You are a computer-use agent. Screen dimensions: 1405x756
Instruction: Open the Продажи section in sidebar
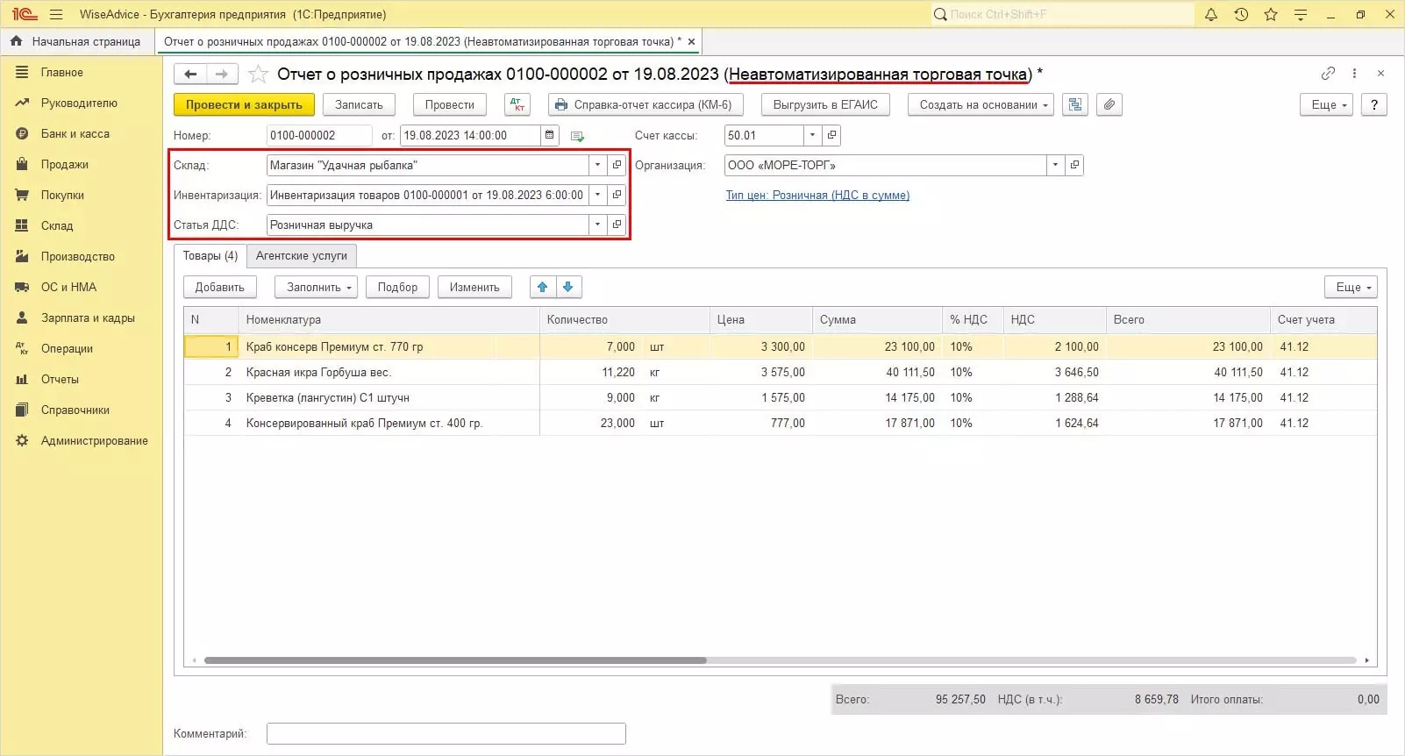pos(64,164)
